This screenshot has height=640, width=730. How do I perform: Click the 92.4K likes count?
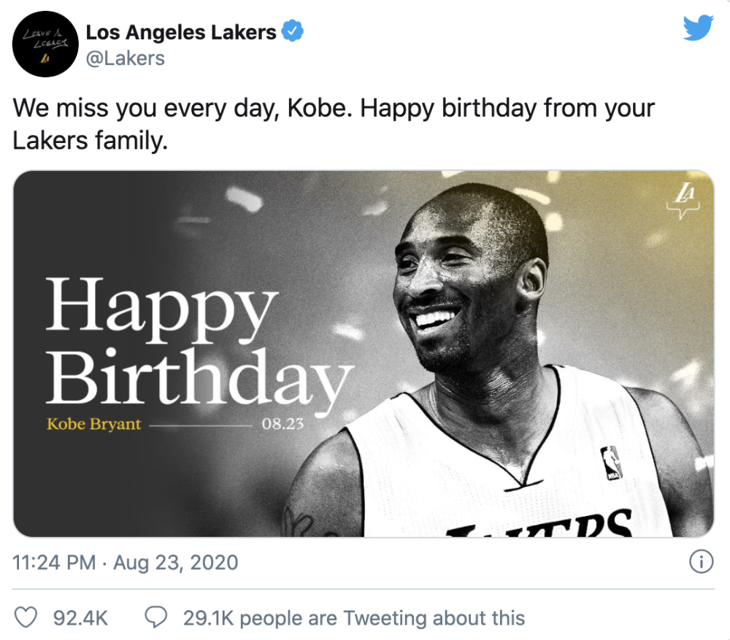(80, 619)
